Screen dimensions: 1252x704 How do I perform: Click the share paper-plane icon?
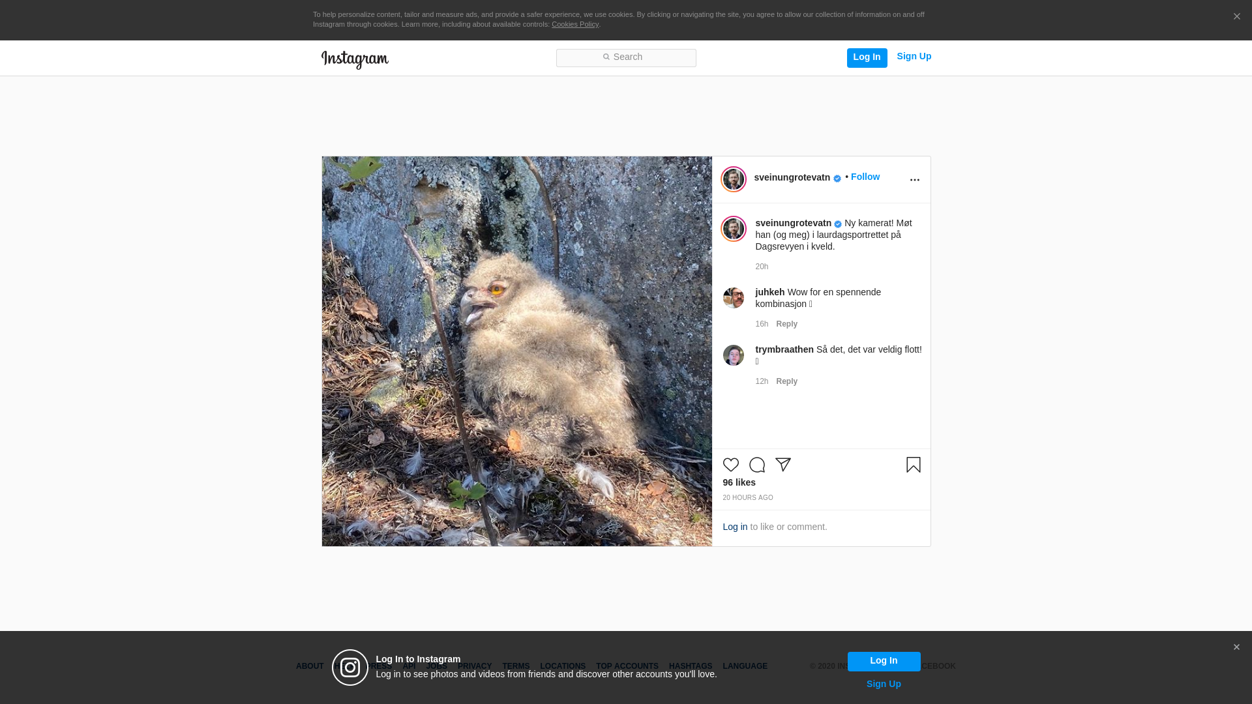pyautogui.click(x=782, y=465)
